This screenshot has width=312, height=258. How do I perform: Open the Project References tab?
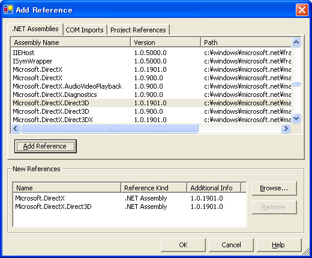pyautogui.click(x=138, y=30)
